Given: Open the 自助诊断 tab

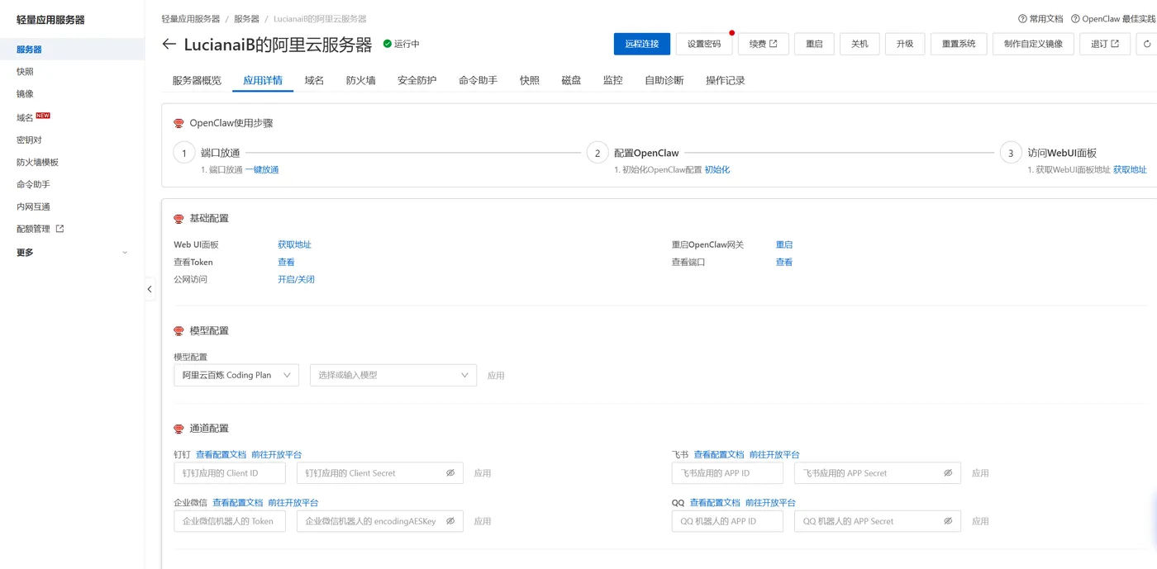Looking at the screenshot, I should pos(664,80).
